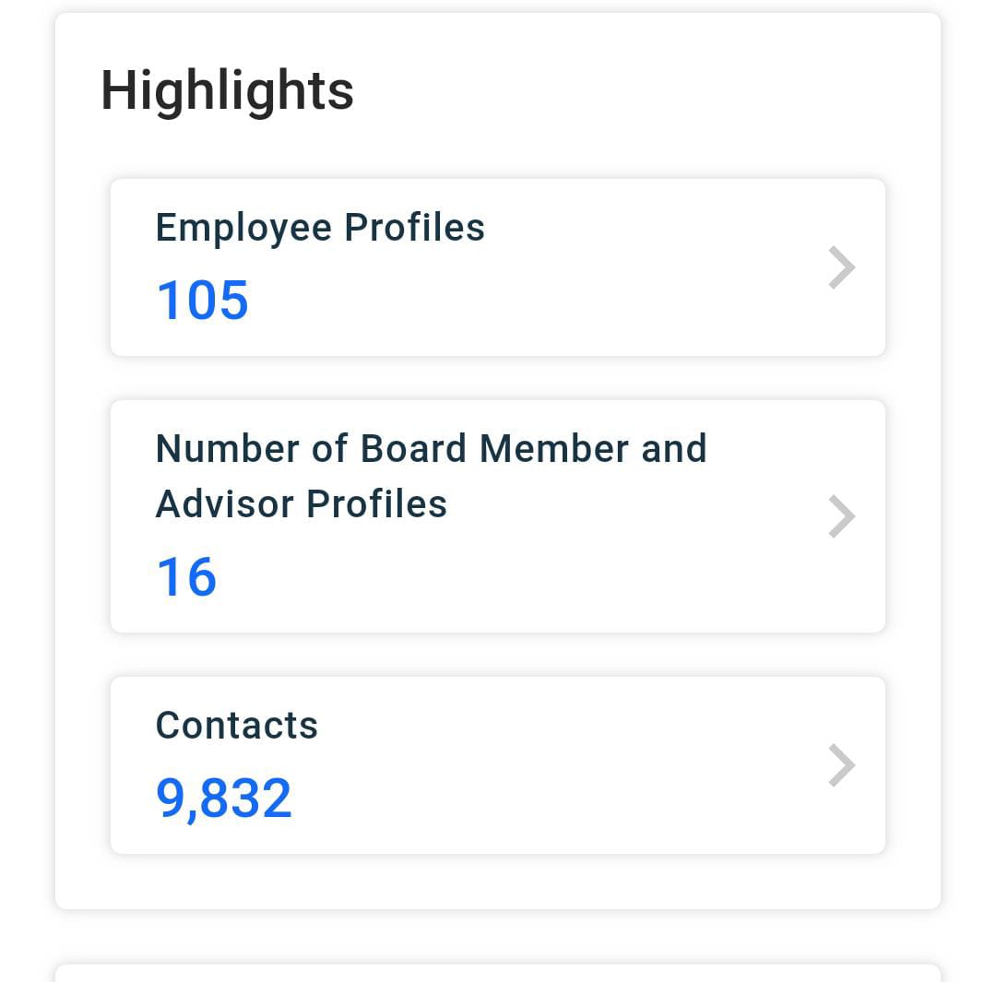Click the Highlights section heading
Screen dimensions: 996x982
point(228,91)
